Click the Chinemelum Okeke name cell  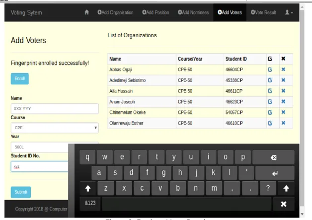point(142,112)
